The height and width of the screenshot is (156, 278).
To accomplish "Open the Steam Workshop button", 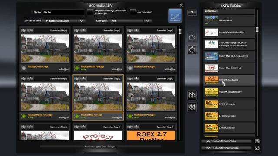I will (x=175, y=16).
